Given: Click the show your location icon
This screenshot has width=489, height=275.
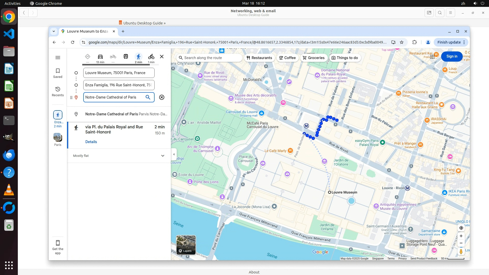Looking at the screenshot, I should pyautogui.click(x=461, y=228).
